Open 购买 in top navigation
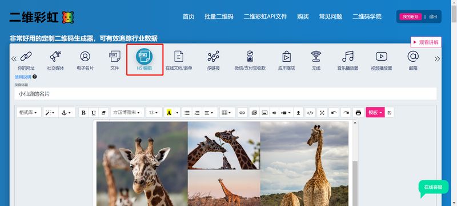 [x=303, y=17]
